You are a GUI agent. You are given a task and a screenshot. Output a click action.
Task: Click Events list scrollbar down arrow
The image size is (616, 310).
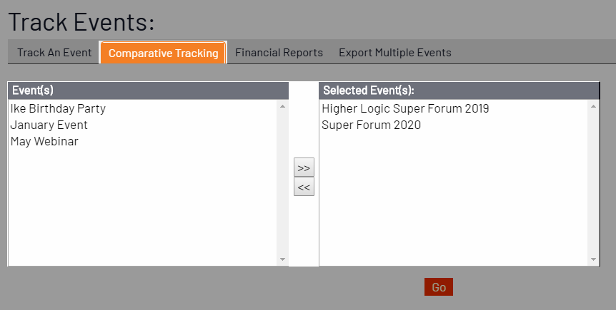click(x=282, y=259)
